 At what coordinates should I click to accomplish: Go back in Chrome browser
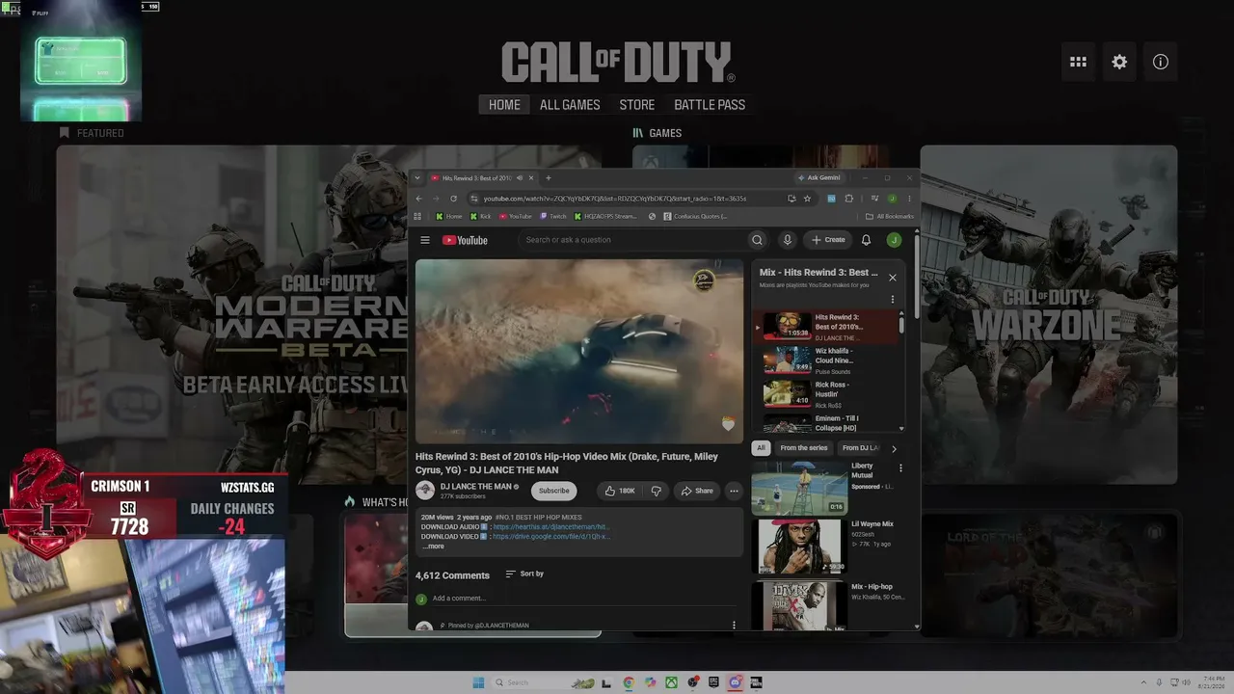[418, 199]
